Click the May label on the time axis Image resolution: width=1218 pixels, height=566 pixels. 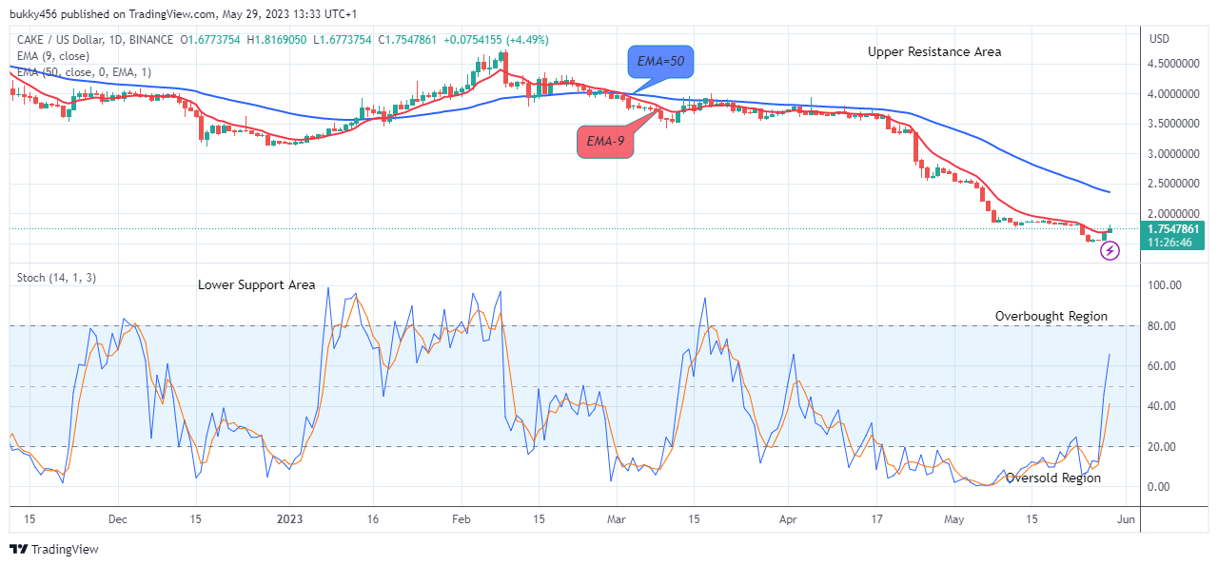tap(954, 519)
